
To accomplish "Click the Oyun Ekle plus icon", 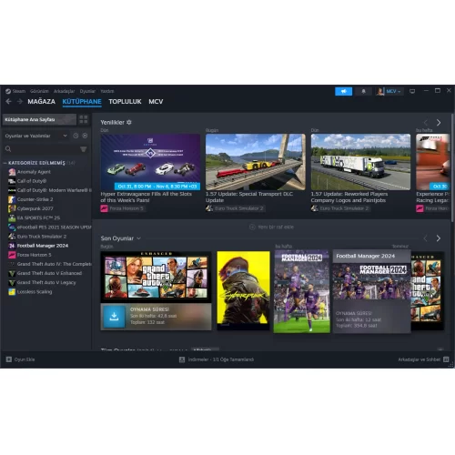I will pos(9,359).
